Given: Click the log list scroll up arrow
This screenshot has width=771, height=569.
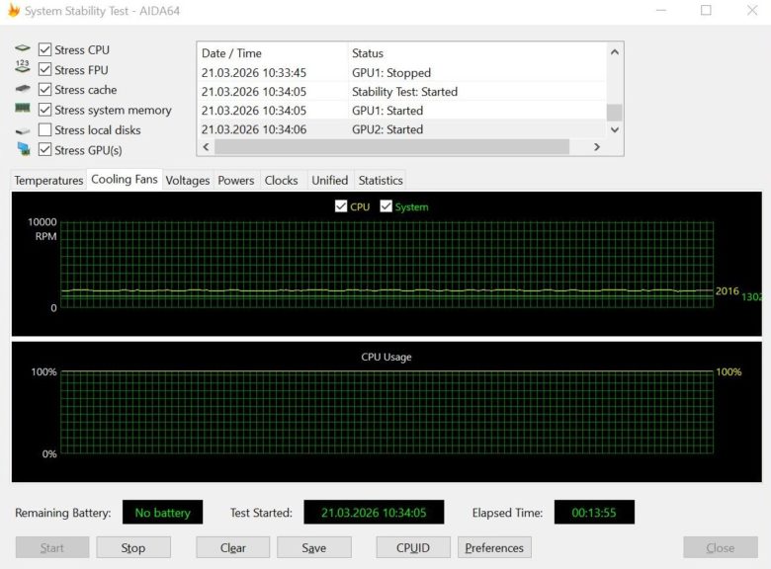Looking at the screenshot, I should click(x=614, y=52).
